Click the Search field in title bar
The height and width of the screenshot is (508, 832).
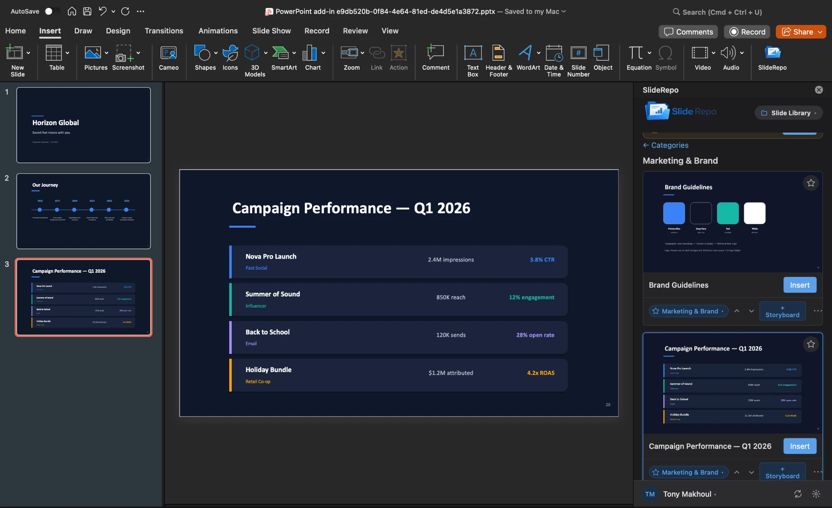click(718, 12)
